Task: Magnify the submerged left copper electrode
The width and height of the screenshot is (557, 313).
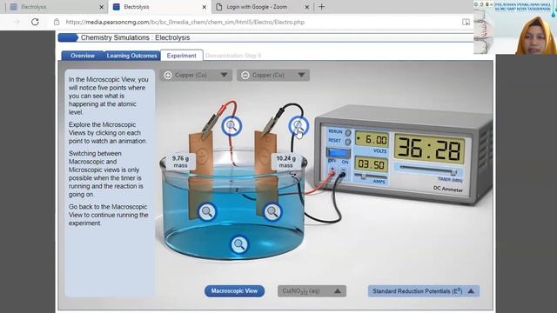Action: tap(207, 212)
